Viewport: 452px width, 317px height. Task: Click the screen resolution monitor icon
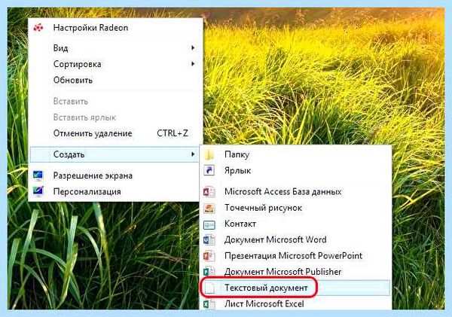(x=38, y=175)
